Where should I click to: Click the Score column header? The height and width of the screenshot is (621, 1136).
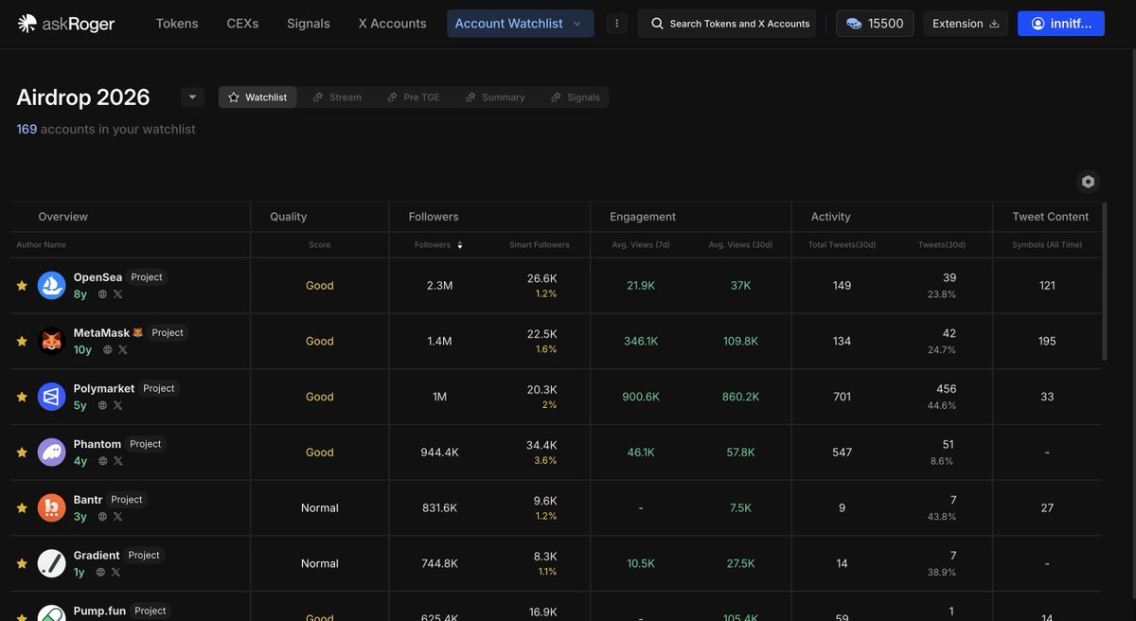320,244
